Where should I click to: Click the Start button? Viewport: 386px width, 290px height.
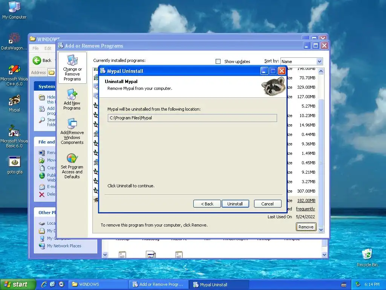pos(18,284)
